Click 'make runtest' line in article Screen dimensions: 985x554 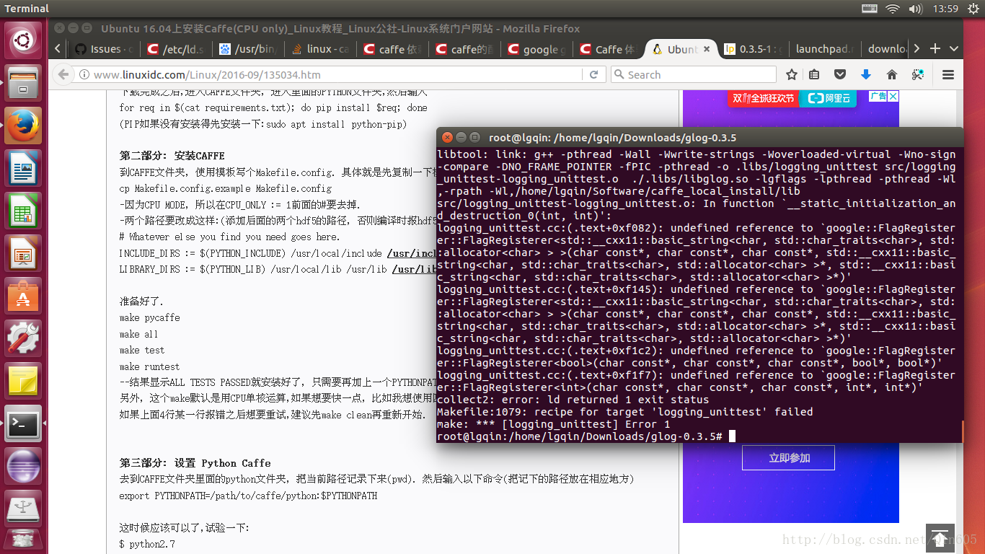[x=150, y=366]
